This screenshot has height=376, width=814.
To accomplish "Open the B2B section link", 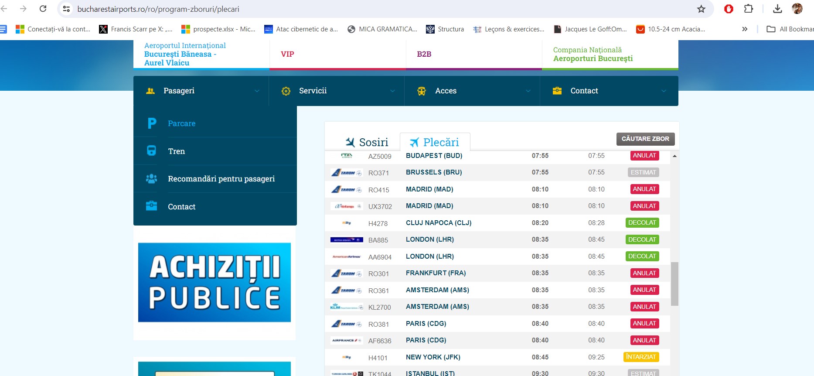I will 424,54.
